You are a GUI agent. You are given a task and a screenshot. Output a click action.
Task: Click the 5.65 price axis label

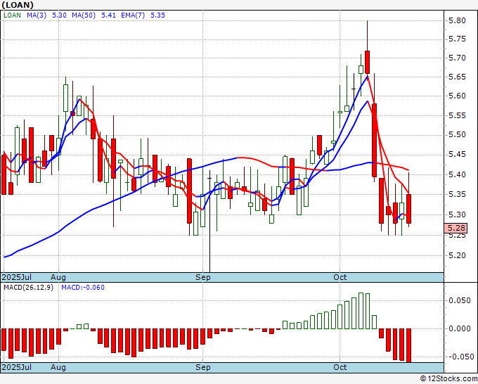click(458, 77)
